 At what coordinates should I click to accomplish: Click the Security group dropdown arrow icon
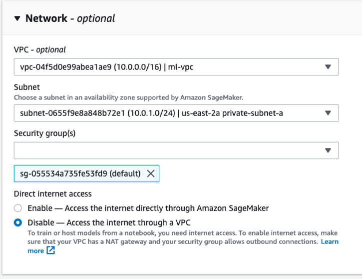(x=328, y=150)
